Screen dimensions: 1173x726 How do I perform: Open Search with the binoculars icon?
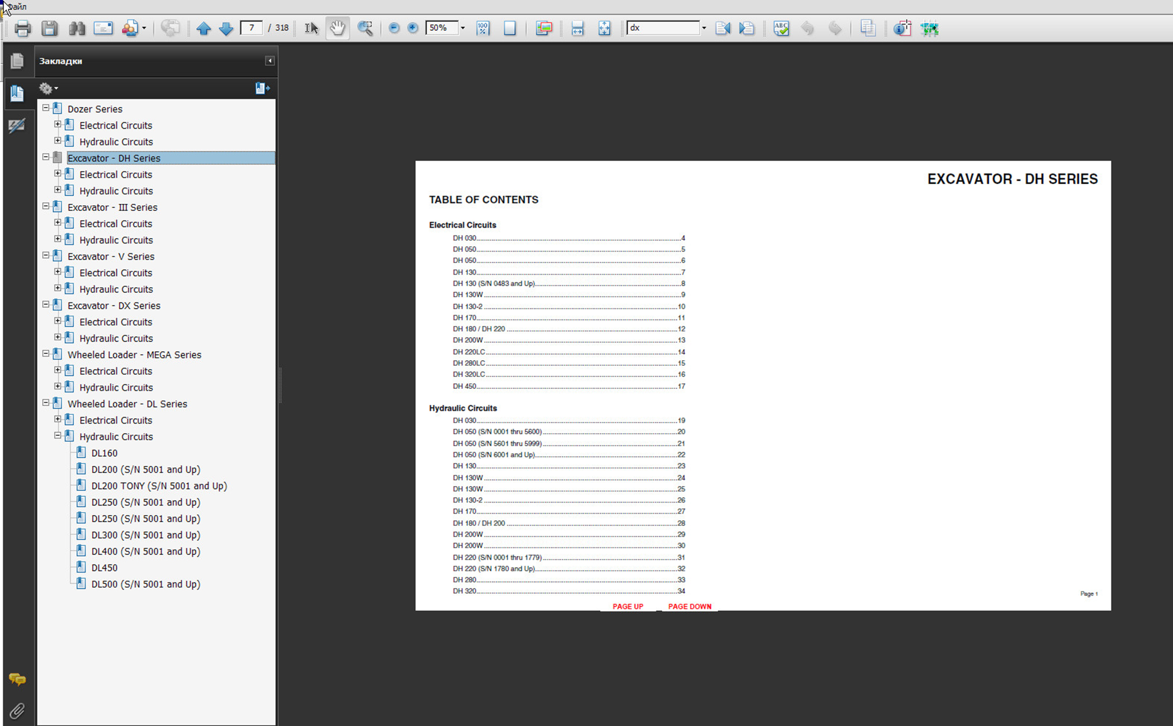pyautogui.click(x=76, y=28)
